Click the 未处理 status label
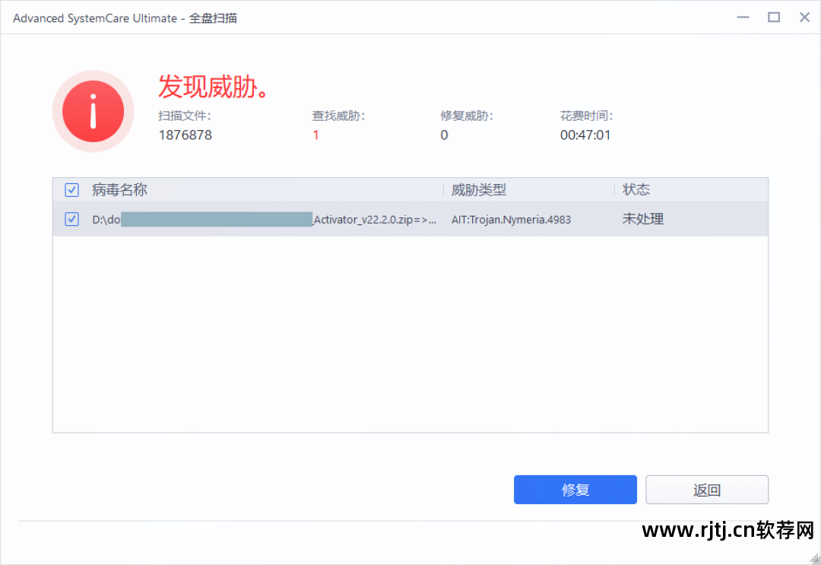 (642, 219)
